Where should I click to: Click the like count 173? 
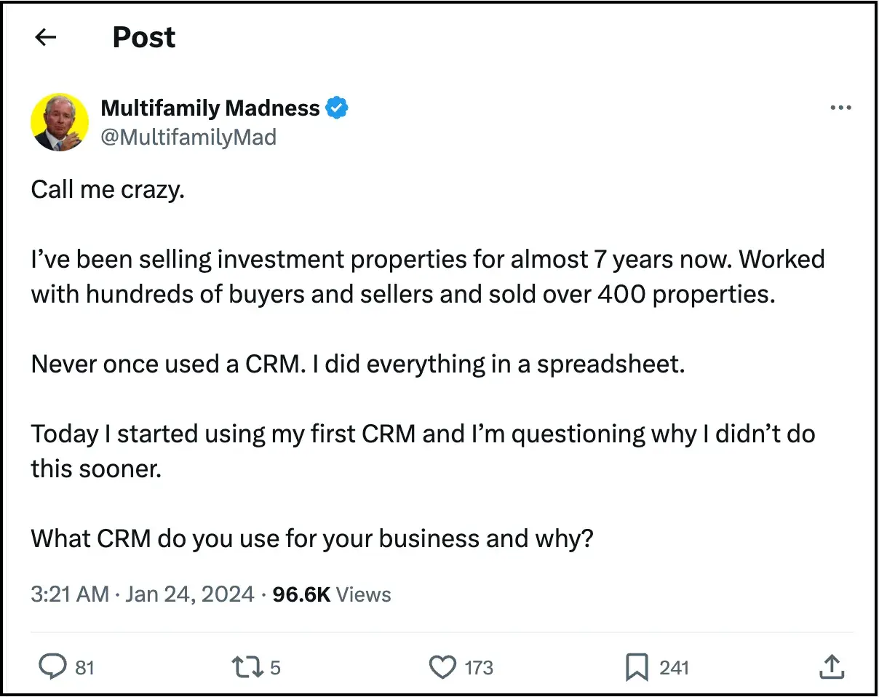click(478, 667)
